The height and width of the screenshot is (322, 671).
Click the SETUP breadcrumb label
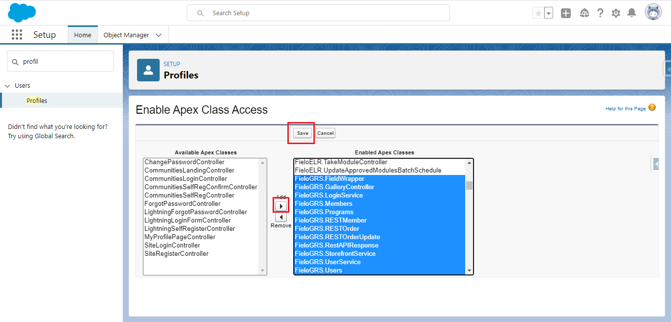click(x=172, y=64)
